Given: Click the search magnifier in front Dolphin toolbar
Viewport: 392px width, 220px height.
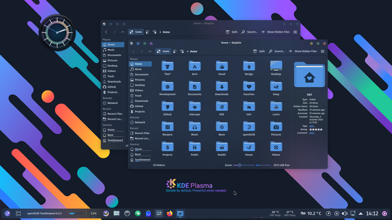Looking at the screenshot, I should coord(270,51).
